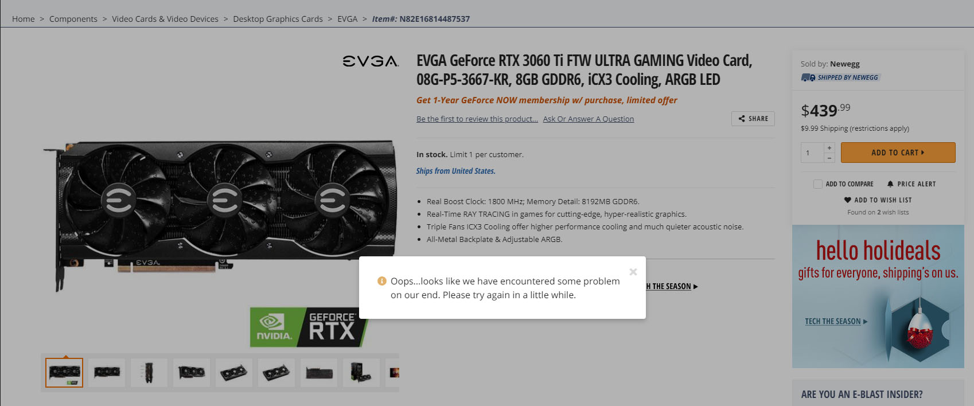Close the error message popup
Image resolution: width=974 pixels, height=406 pixels.
(x=633, y=272)
